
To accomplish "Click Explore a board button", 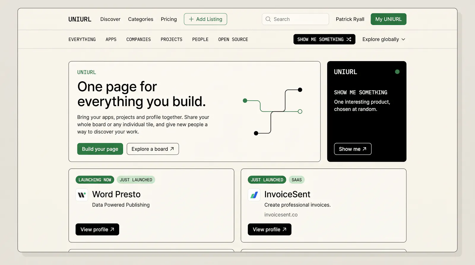I will tap(153, 149).
